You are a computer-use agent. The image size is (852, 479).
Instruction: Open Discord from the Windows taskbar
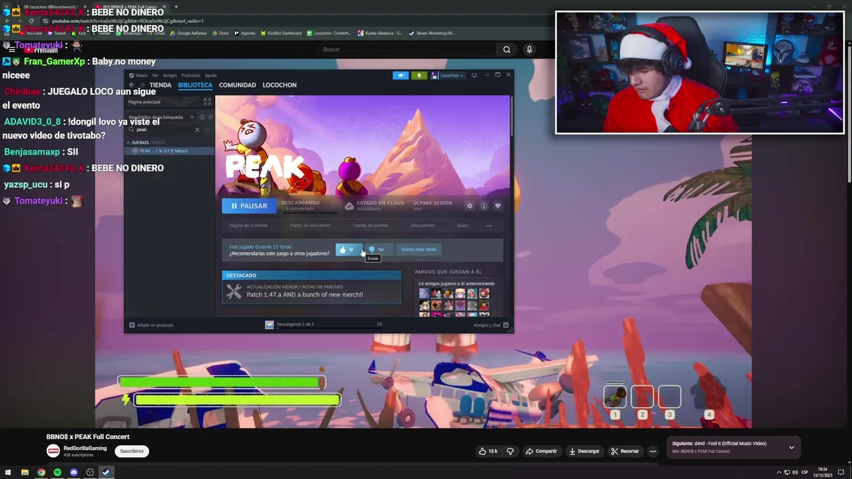tap(73, 472)
